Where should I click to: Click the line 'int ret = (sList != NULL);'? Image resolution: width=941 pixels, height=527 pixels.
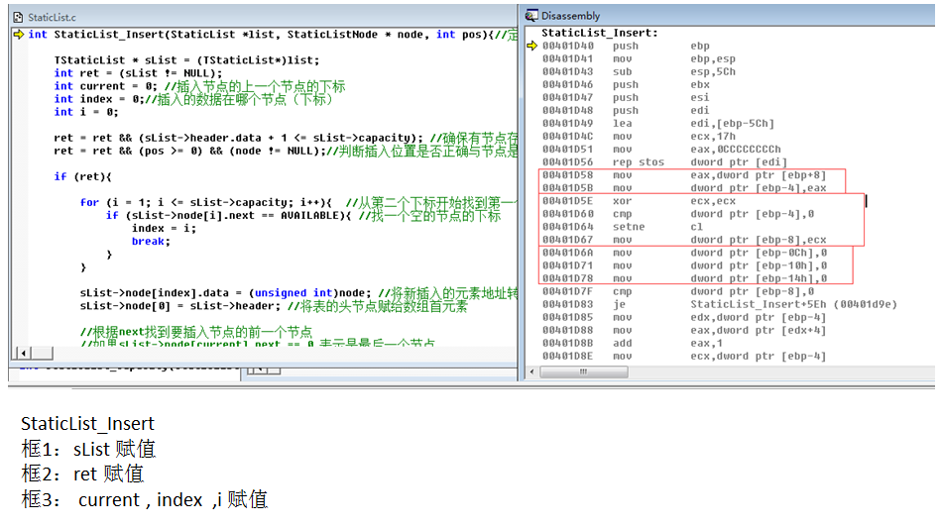tap(138, 73)
